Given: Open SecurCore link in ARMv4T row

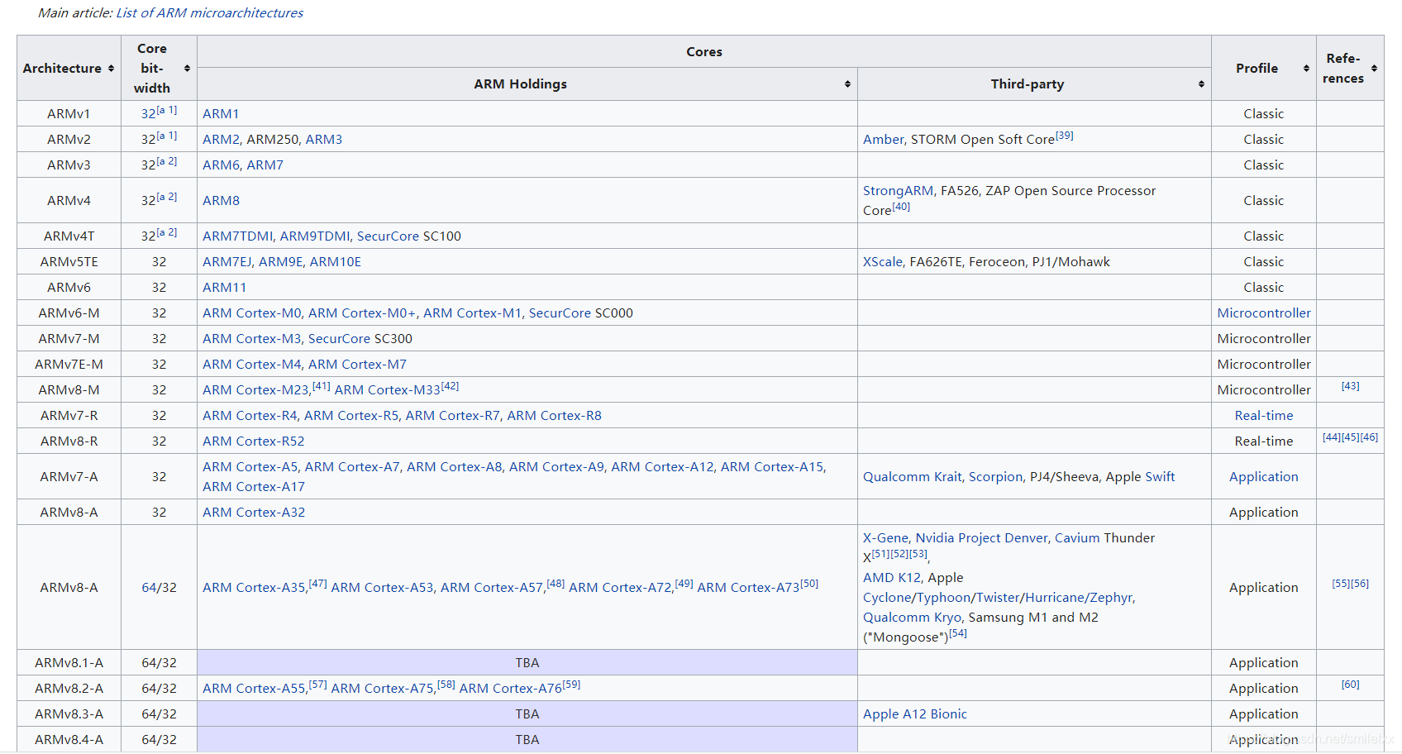Looking at the screenshot, I should (388, 236).
